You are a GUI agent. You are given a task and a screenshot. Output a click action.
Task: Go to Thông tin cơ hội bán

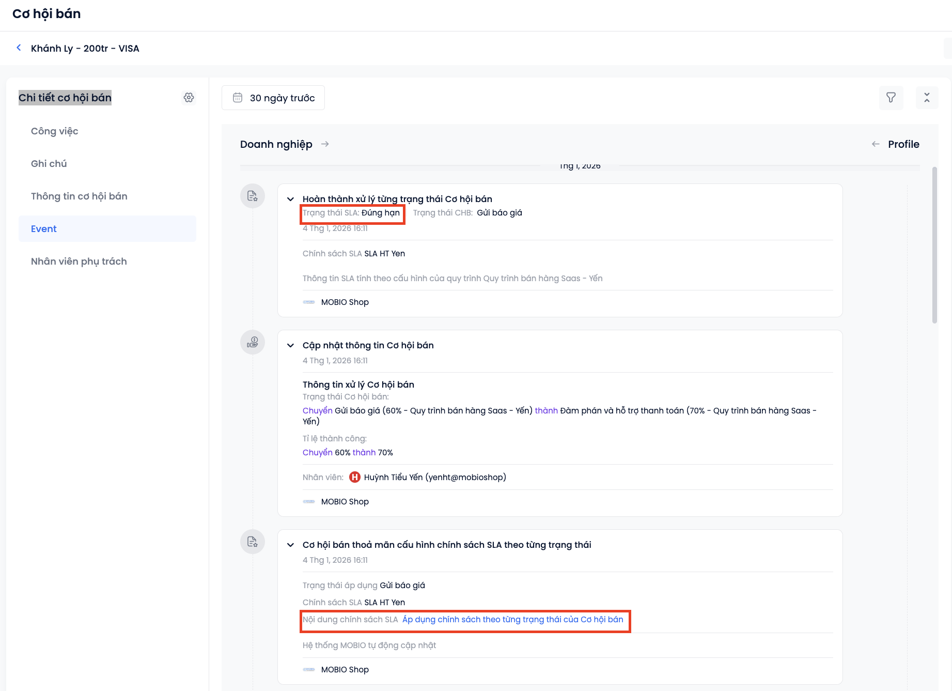[79, 196]
